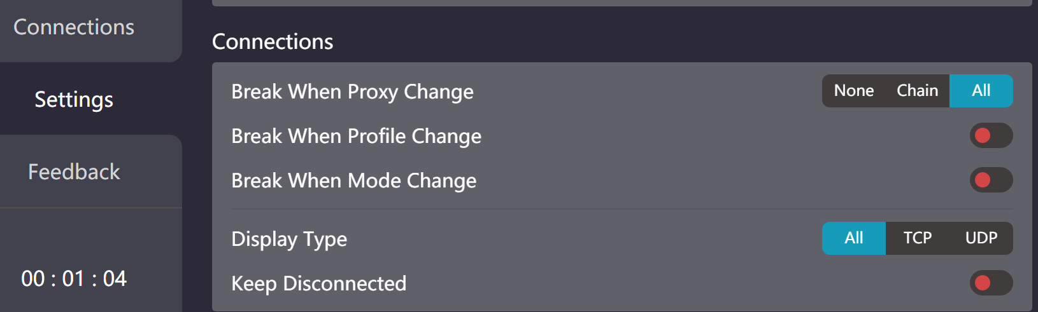Click the Break When Mode Change label

coord(354,181)
